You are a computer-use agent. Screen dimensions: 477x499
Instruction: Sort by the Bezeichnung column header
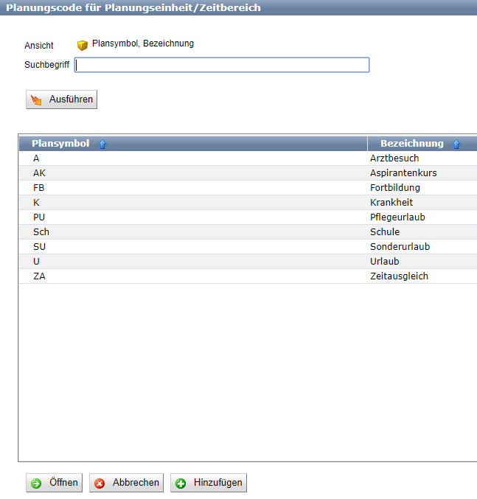[411, 144]
